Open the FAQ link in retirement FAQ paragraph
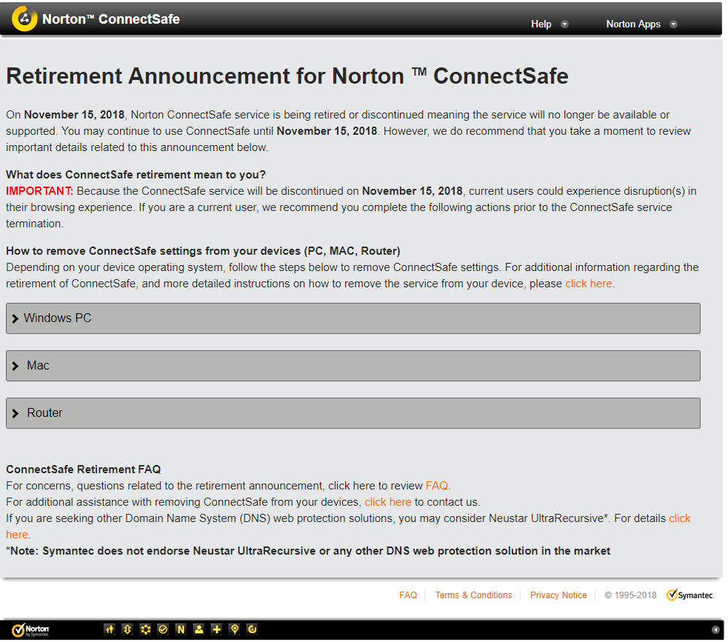 [436, 486]
